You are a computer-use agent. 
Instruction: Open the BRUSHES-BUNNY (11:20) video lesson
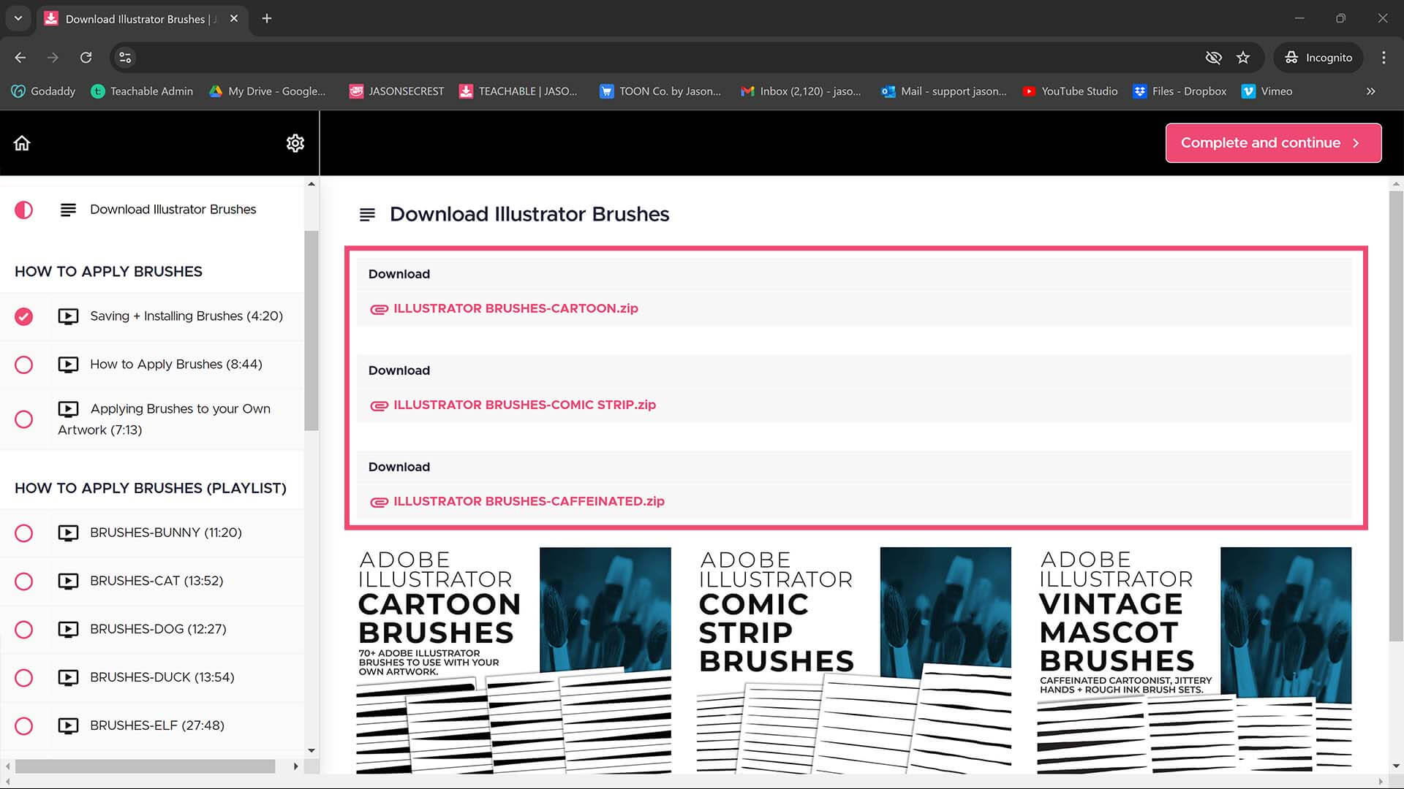click(165, 533)
